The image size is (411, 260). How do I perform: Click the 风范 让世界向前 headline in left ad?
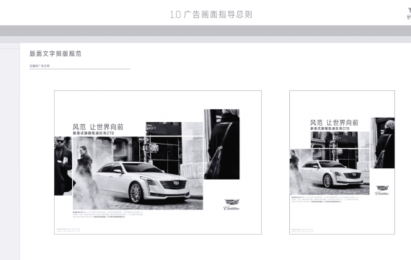click(98, 127)
